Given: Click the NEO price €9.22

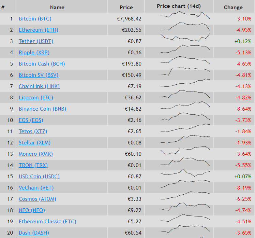Looking at the screenshot, I should coord(135,210).
